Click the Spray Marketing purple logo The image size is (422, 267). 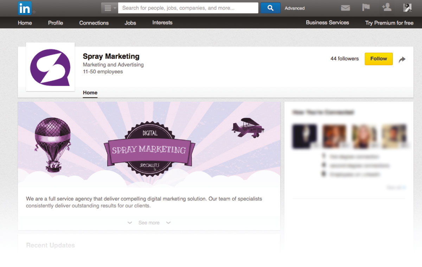coord(50,67)
